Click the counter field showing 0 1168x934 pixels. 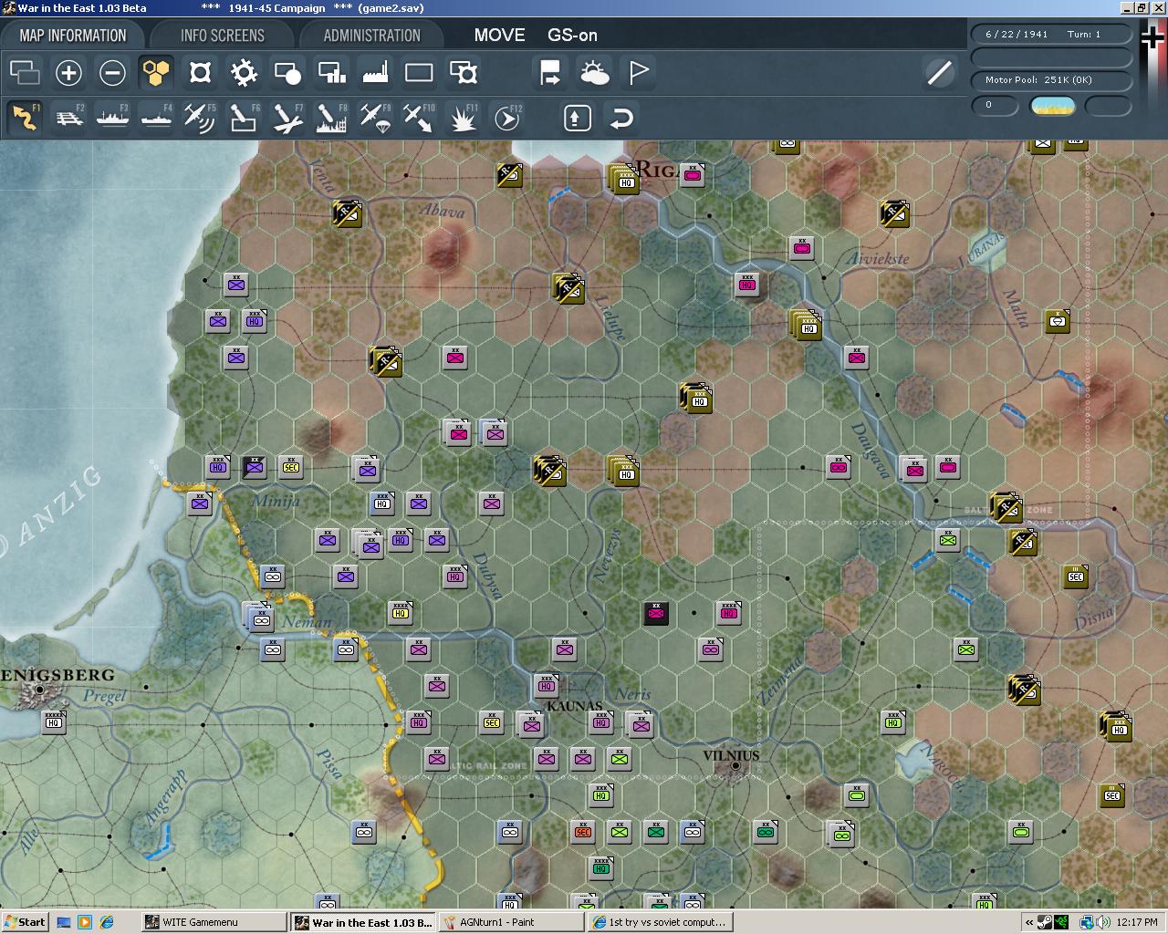click(x=996, y=105)
